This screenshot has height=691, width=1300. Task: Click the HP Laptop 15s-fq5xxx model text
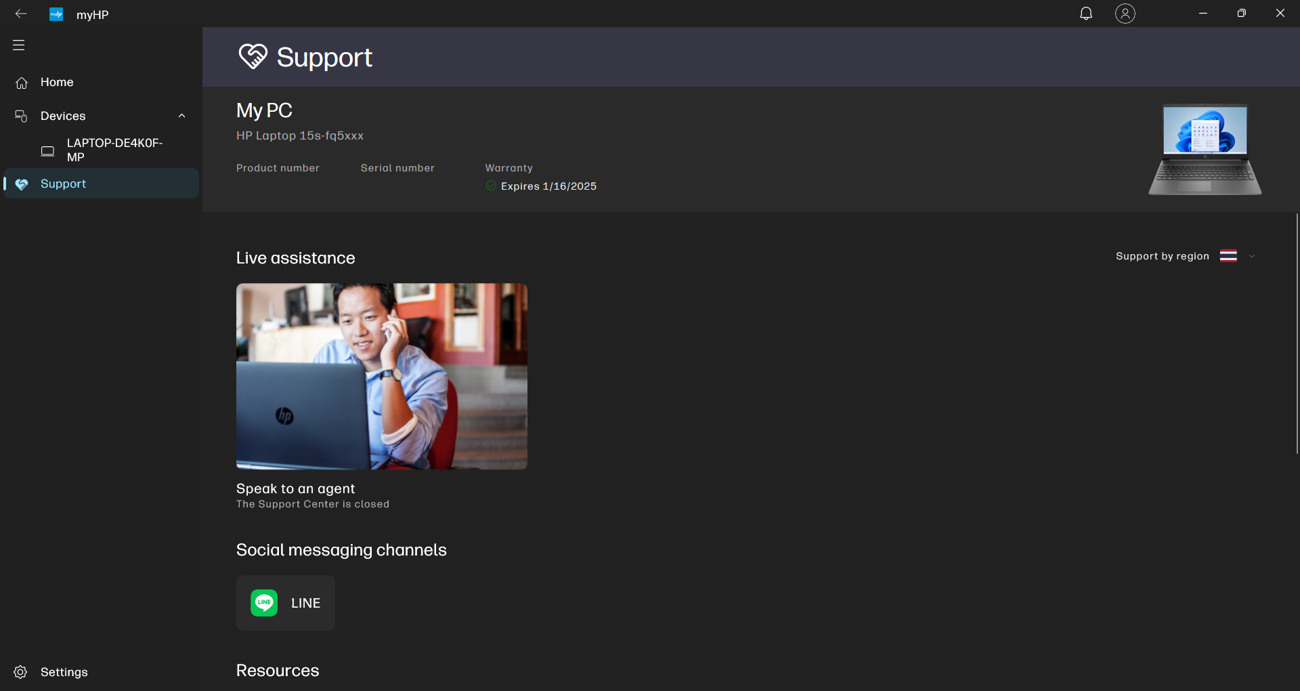[300, 135]
